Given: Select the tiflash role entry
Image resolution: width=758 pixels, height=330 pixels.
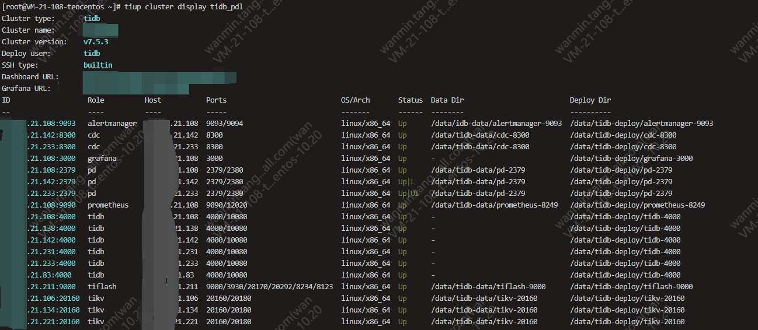Looking at the screenshot, I should (x=102, y=287).
